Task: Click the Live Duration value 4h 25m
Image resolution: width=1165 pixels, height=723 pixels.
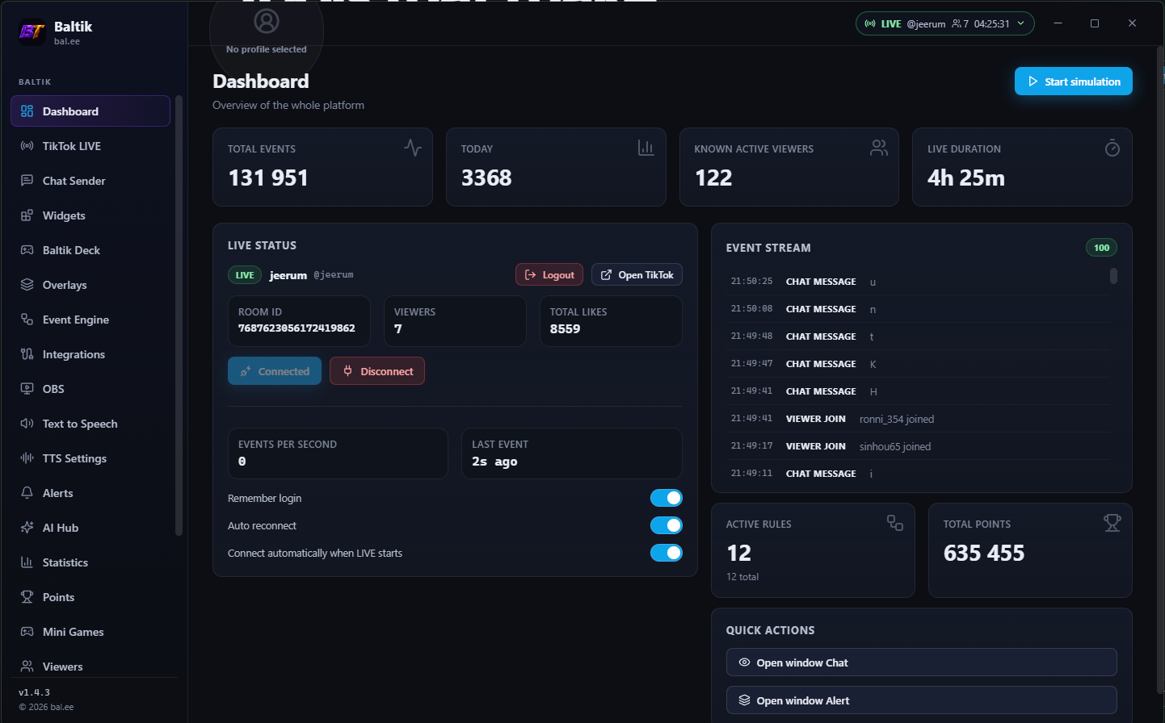Action: point(966,178)
